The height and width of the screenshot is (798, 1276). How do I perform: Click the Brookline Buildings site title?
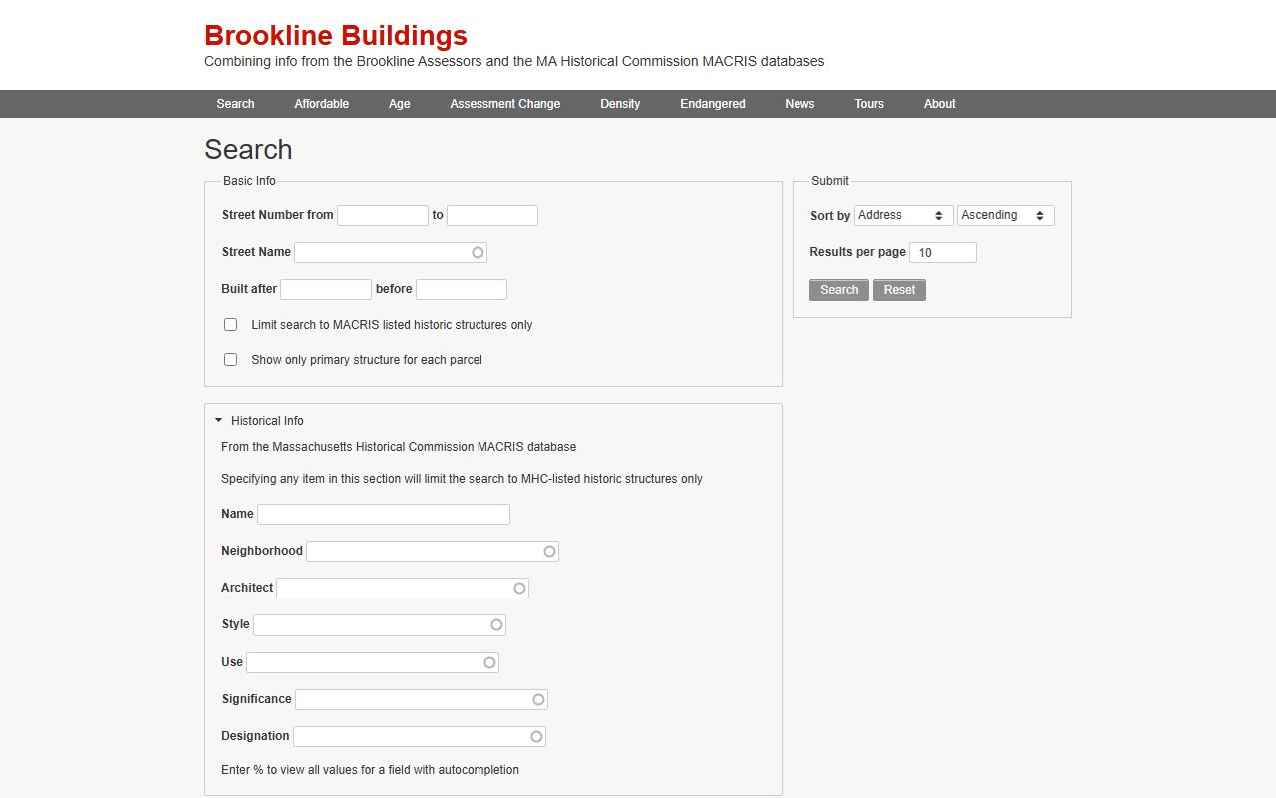336,35
